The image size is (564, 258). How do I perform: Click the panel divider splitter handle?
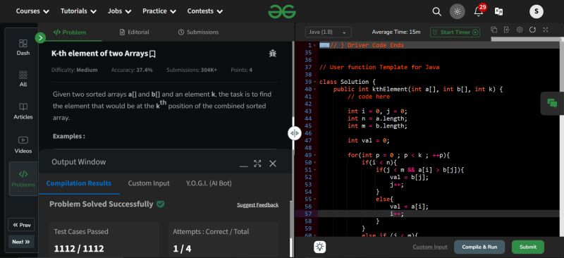[294, 133]
